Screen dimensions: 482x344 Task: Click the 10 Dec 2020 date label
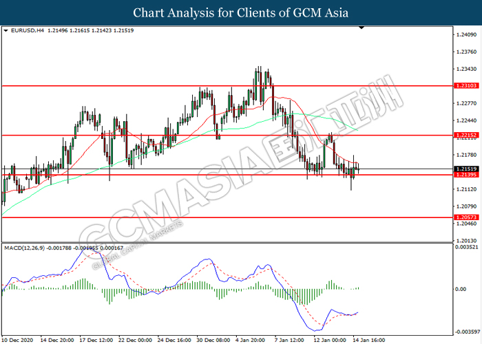pyautogui.click(x=17, y=340)
